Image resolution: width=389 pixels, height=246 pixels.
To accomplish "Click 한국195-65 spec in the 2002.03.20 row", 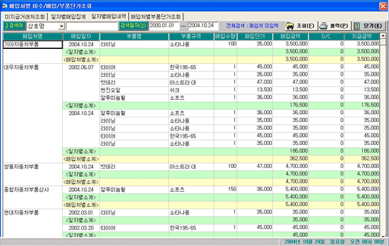I will point(191,228).
